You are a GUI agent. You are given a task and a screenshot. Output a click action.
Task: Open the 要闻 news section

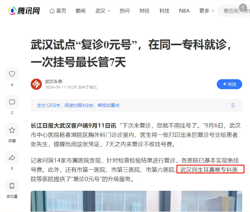(80, 11)
